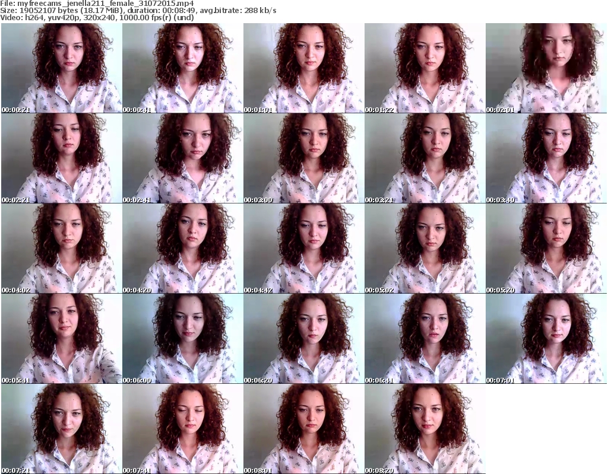Select the 00:02:01 video frame
Screen dimensions: 608x474
point(546,68)
